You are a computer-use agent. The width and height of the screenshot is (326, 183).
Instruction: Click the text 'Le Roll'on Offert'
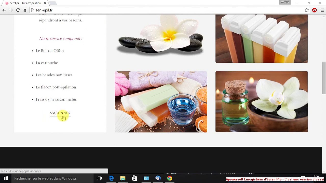(x=50, y=51)
